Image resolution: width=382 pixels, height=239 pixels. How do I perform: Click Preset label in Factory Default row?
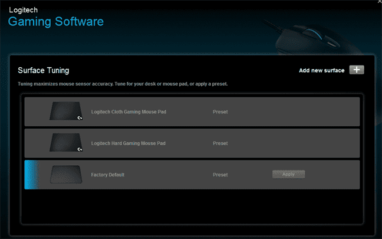click(x=220, y=175)
